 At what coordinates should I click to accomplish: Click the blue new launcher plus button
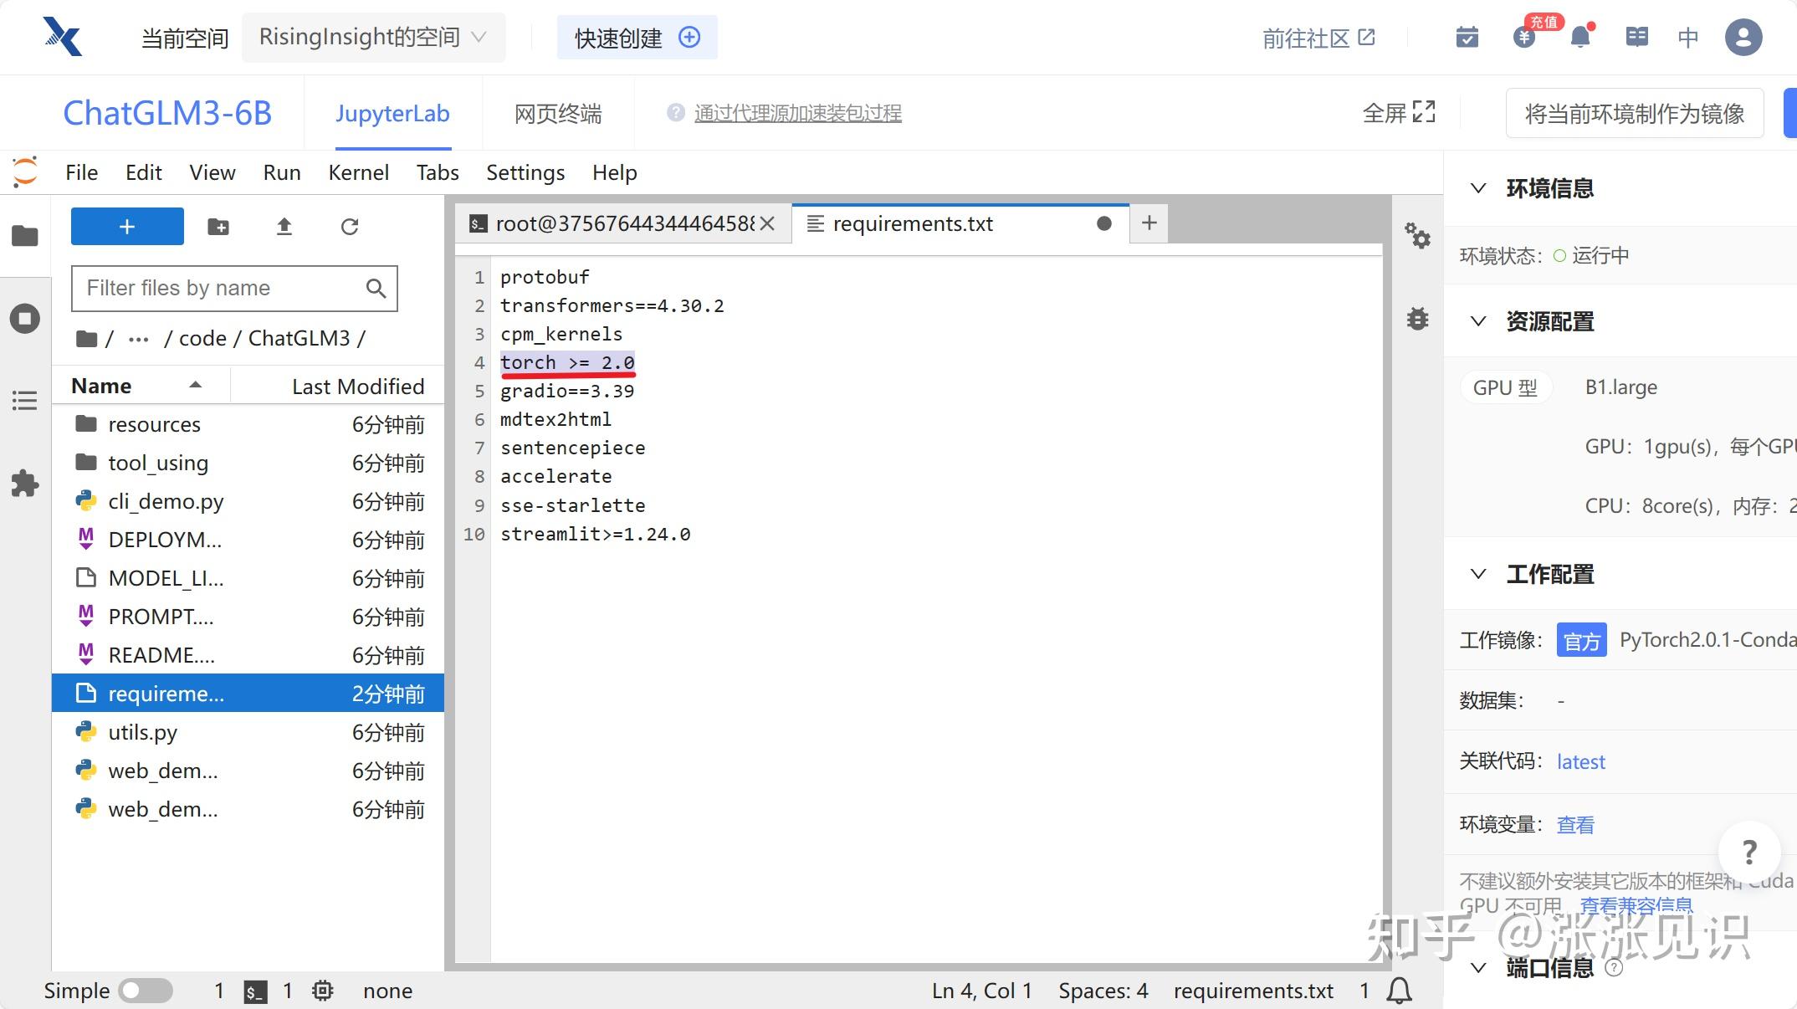pyautogui.click(x=127, y=227)
